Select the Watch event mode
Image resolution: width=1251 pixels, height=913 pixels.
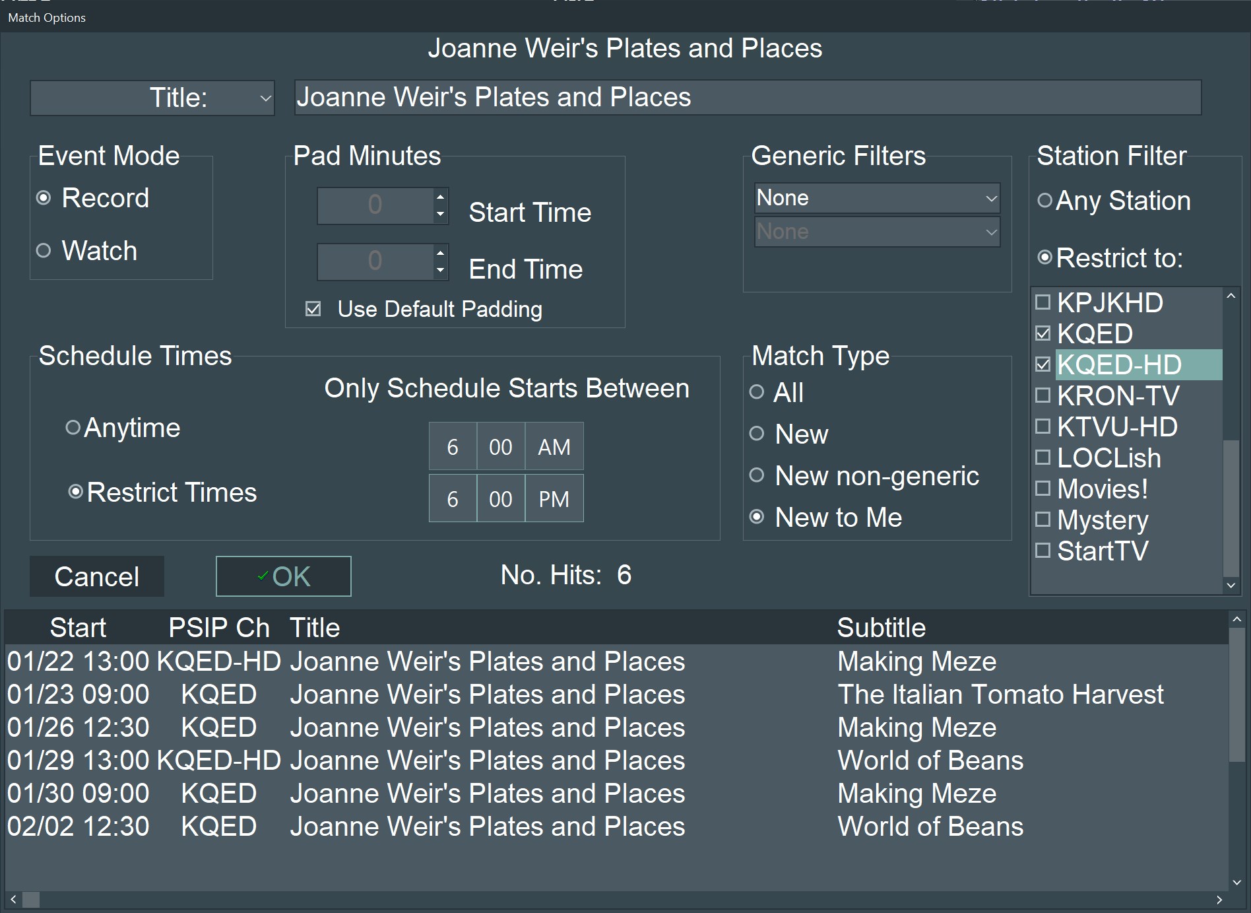(44, 251)
